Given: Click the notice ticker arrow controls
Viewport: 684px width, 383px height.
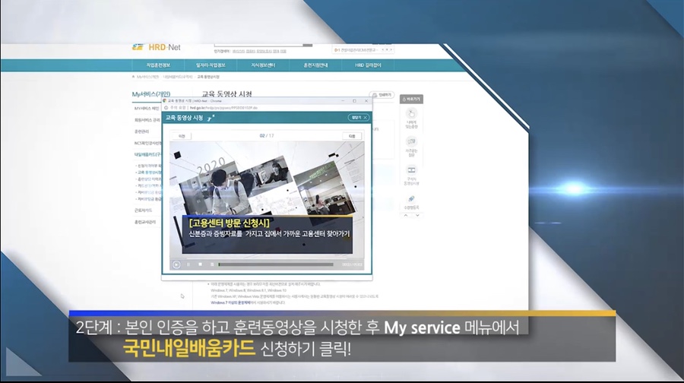Looking at the screenshot, I should point(387,49).
